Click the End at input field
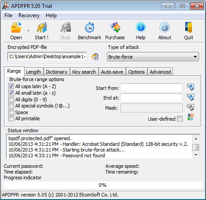 click(x=151, y=98)
